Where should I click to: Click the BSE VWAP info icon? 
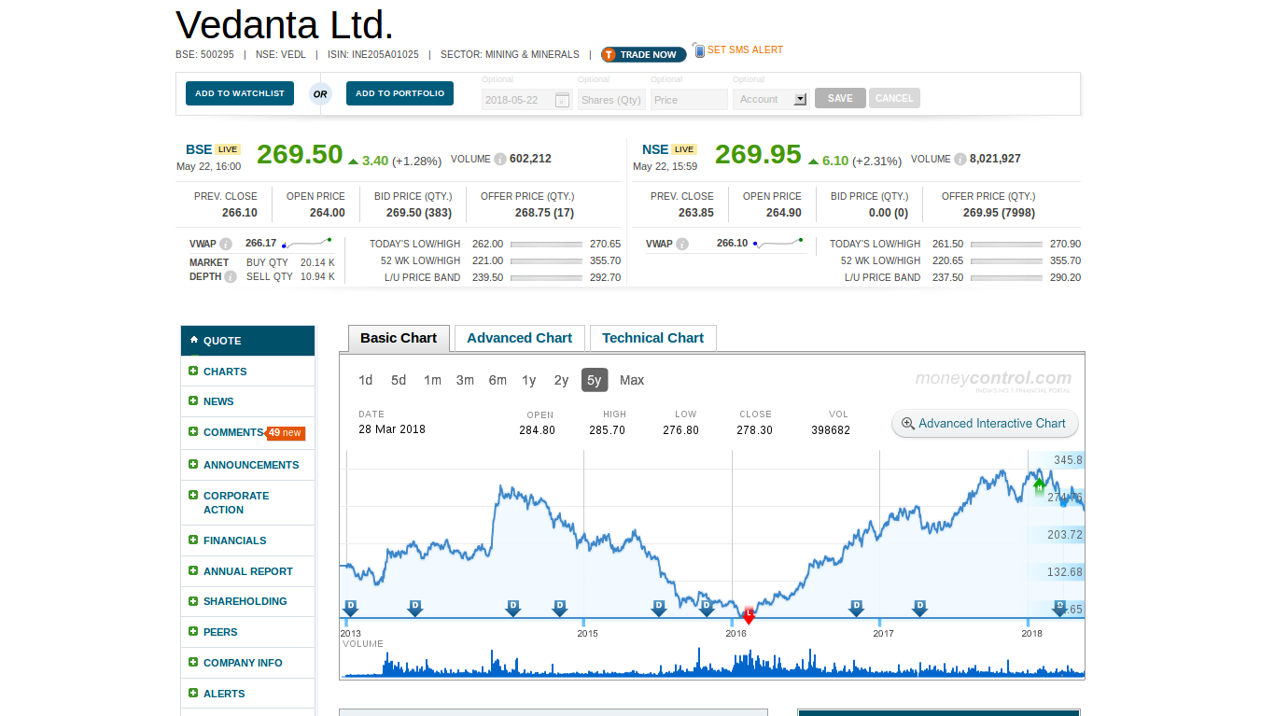click(x=226, y=245)
